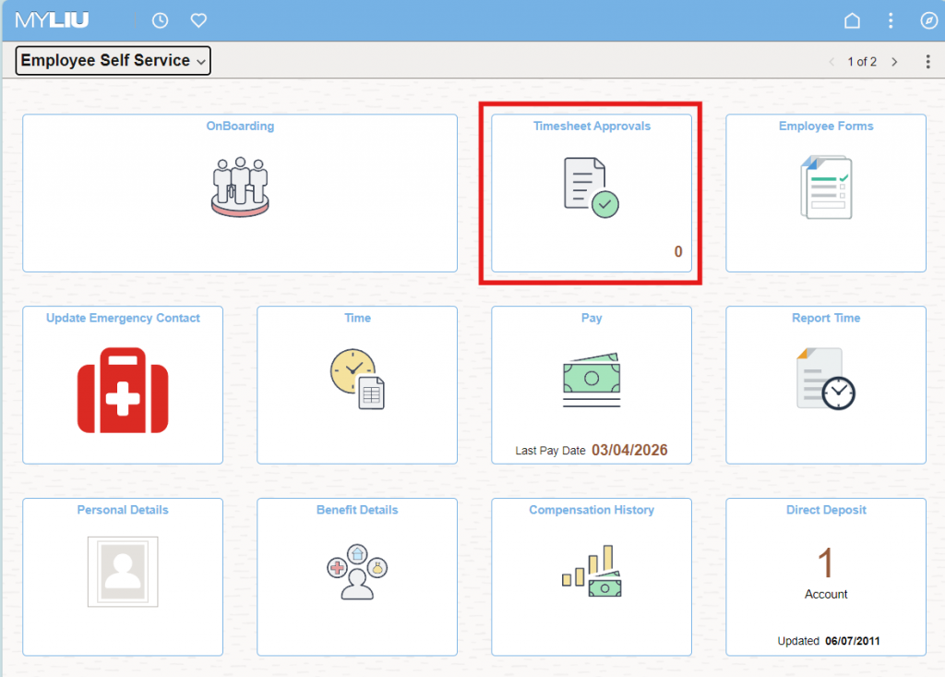Viewport: 945px width, 677px height.
Task: Click the Personal Details profile photo placeholder
Action: (123, 572)
